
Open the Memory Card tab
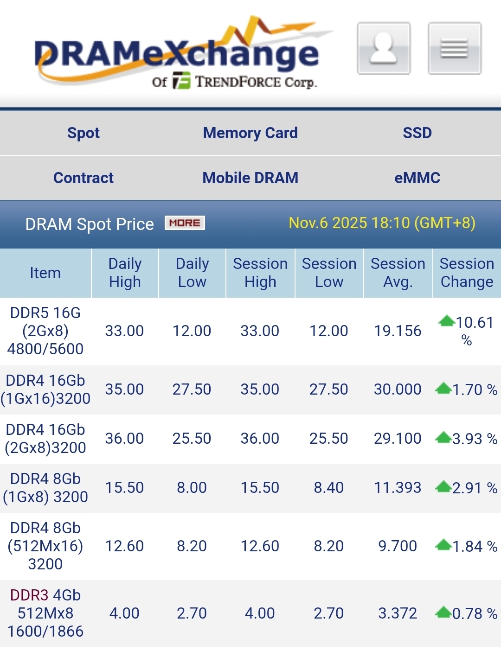tap(250, 133)
